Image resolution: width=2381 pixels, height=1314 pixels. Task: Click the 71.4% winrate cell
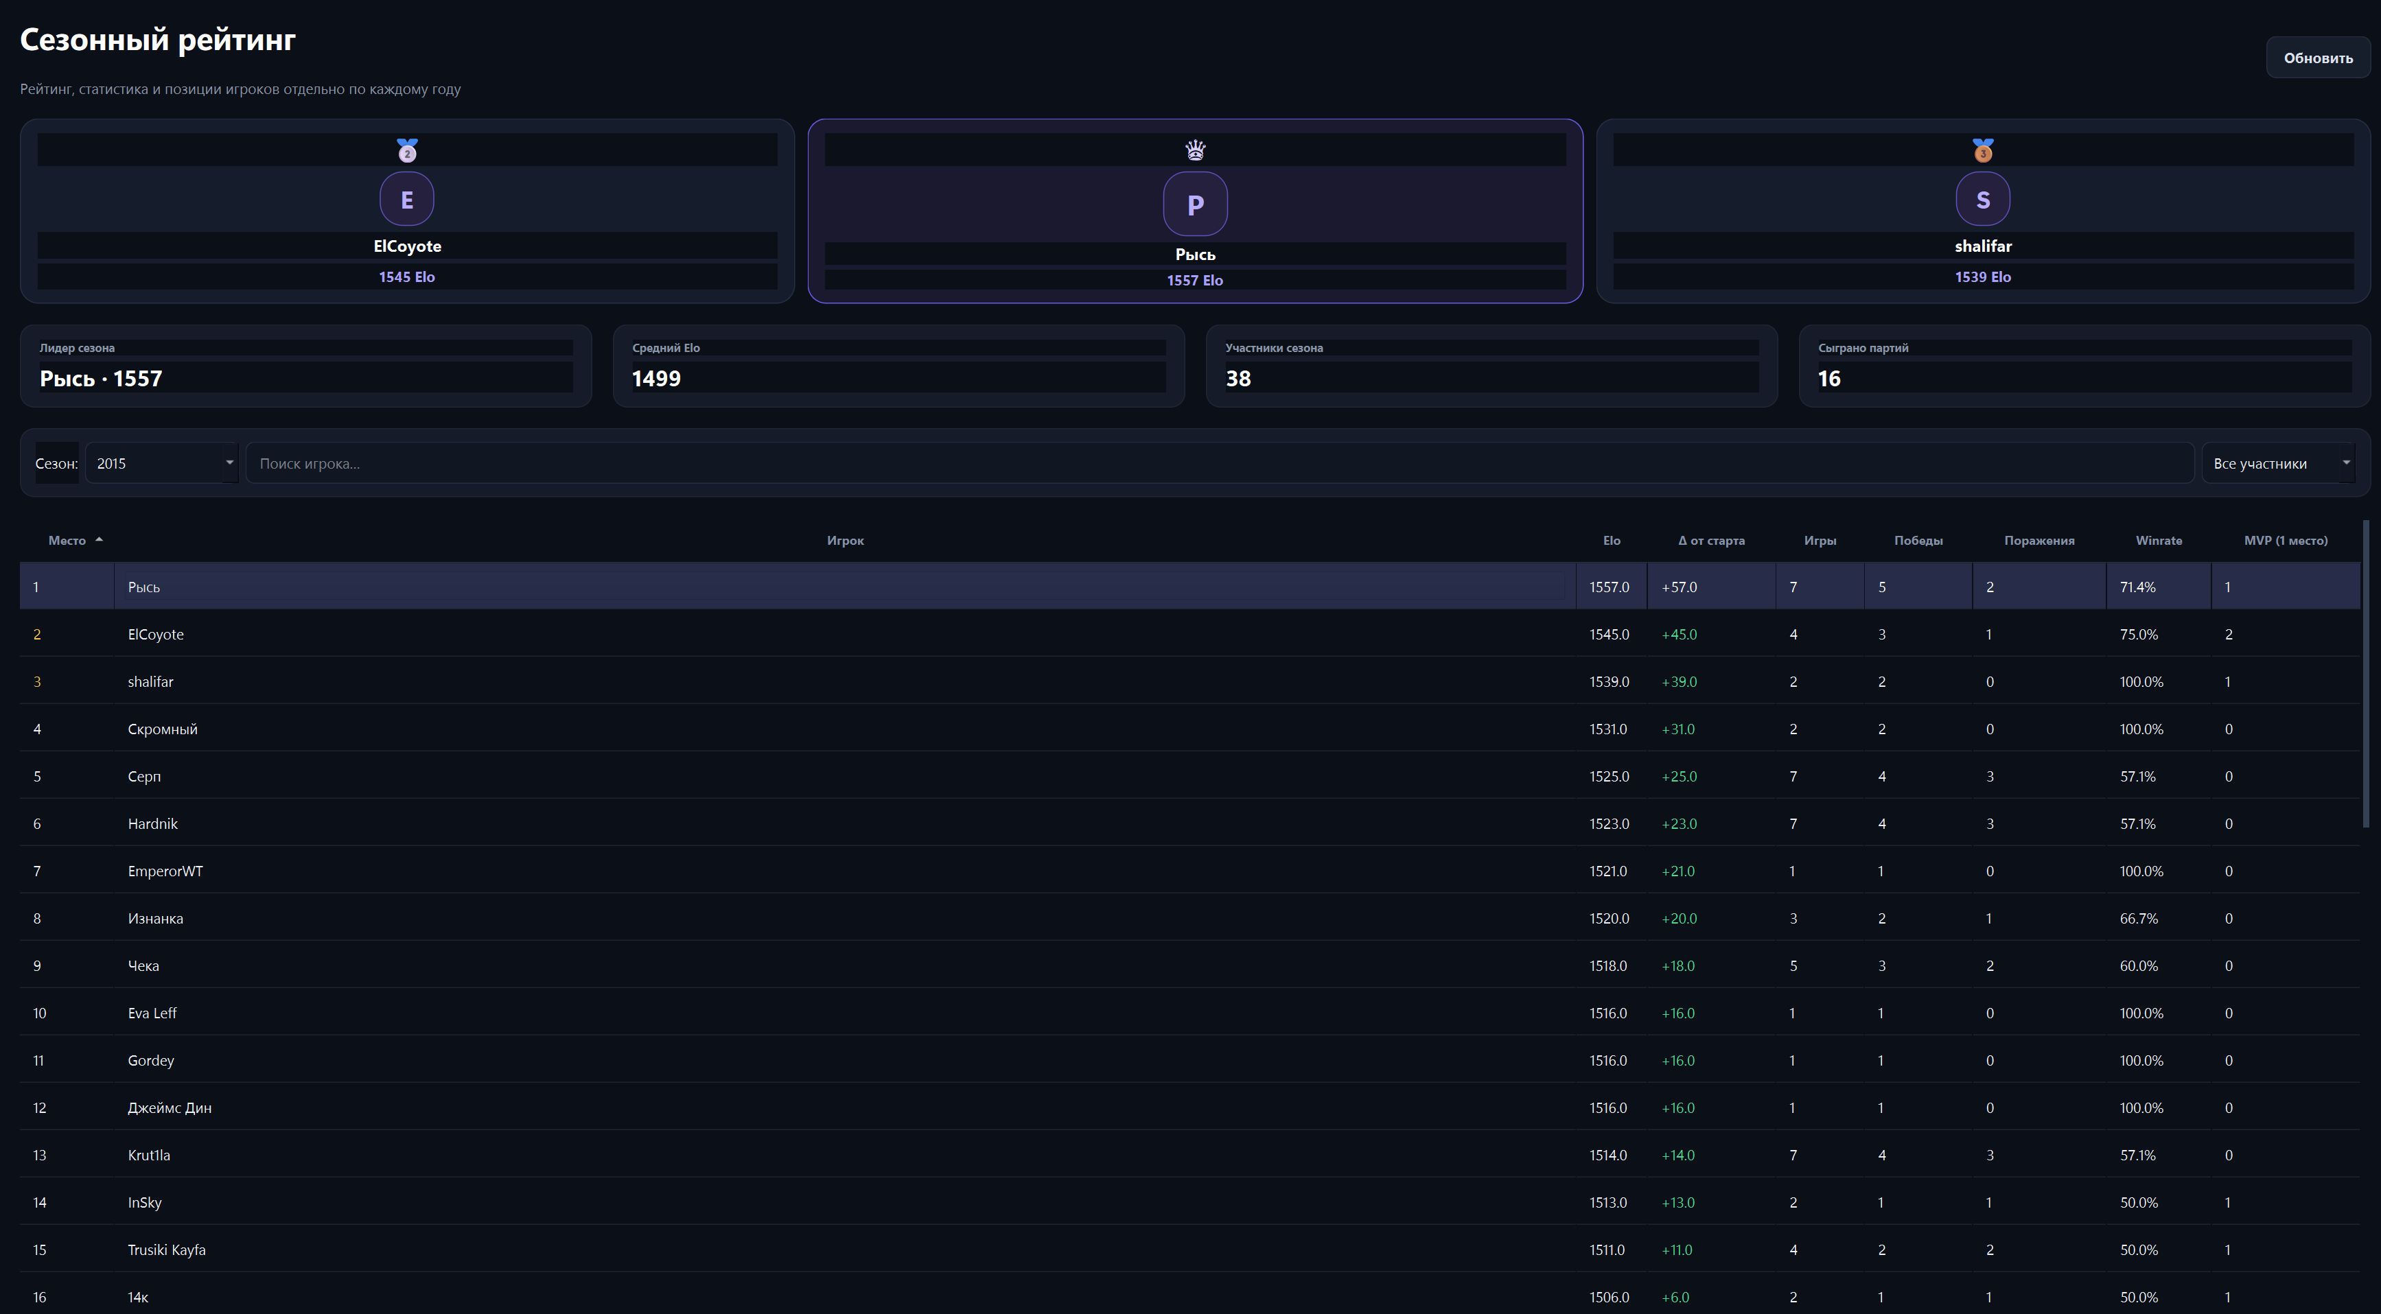(2158, 587)
